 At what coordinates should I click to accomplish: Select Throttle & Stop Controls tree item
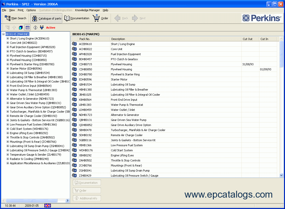[32, 137]
